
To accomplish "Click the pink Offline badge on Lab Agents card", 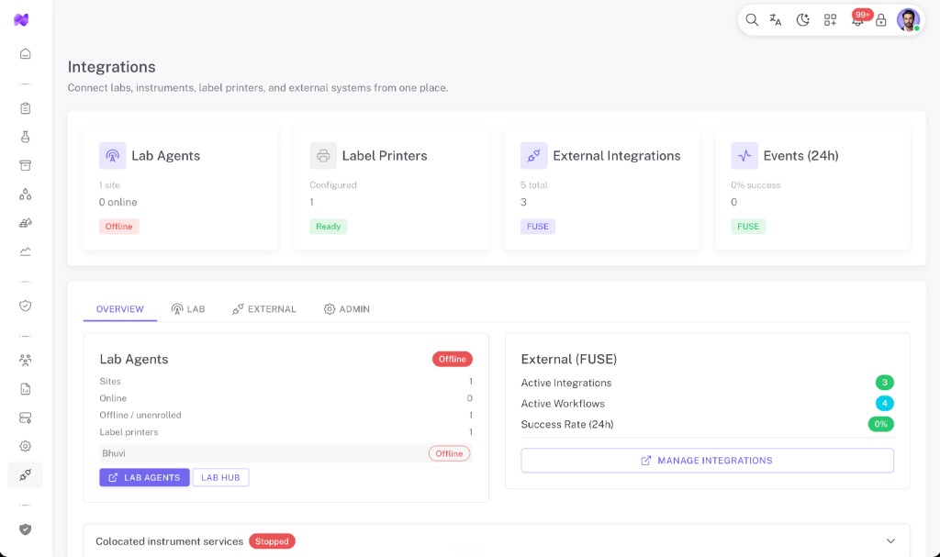I will [x=118, y=227].
